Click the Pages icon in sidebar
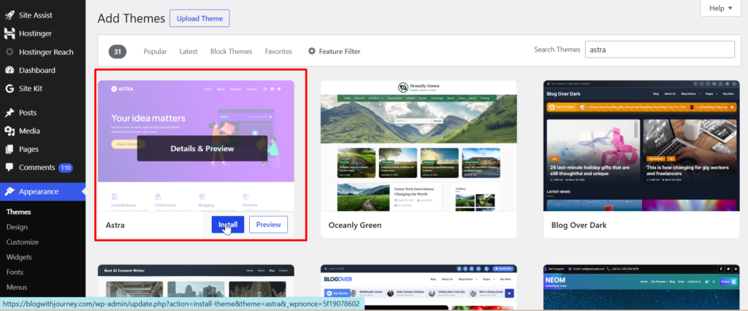This screenshot has height=311, width=748. tap(9, 150)
